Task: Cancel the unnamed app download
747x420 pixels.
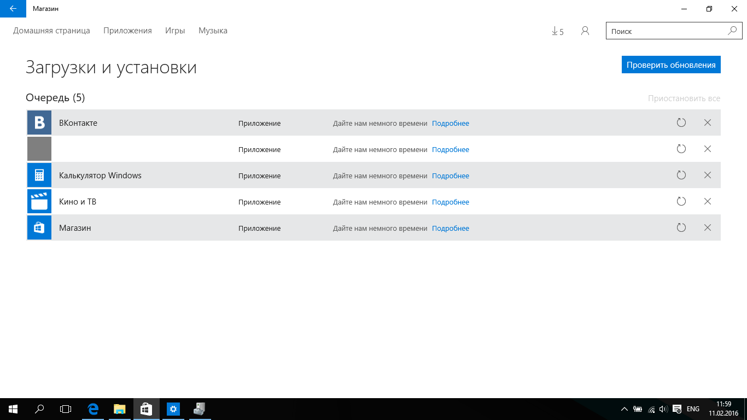Action: (708, 149)
